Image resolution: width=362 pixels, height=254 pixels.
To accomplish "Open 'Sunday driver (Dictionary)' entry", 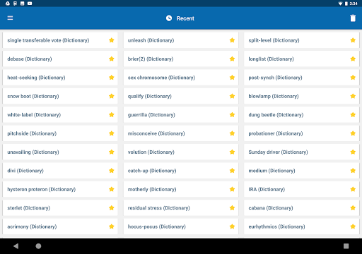I will 301,152.
